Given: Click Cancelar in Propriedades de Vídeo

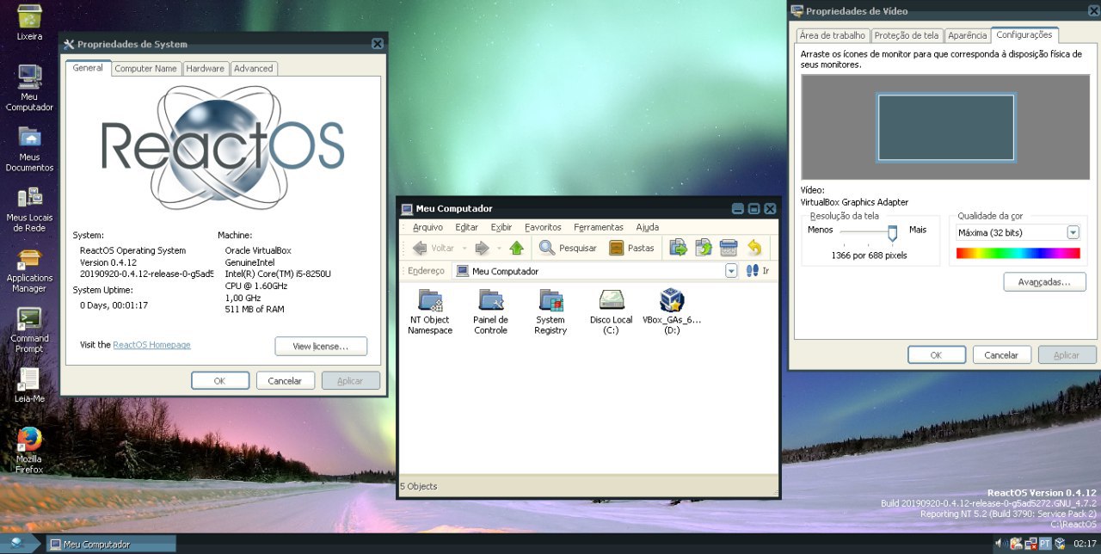Looking at the screenshot, I should click(x=1001, y=354).
